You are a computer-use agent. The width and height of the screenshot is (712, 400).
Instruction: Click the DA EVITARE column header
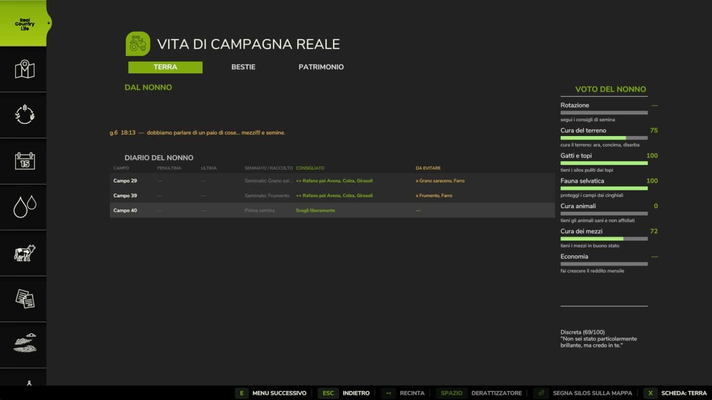click(429, 168)
